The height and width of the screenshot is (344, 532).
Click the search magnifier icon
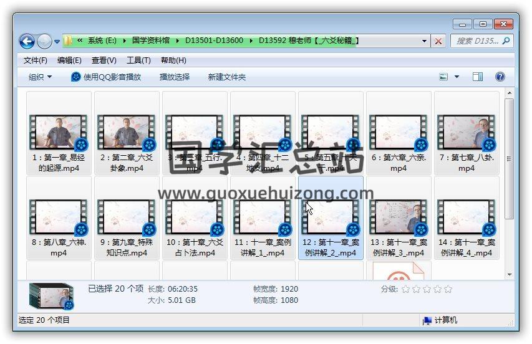[506, 41]
